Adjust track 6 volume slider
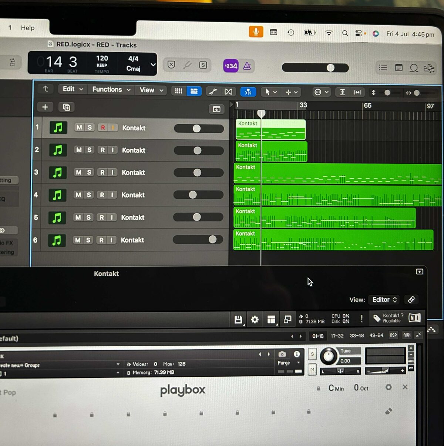This screenshot has width=444, height=446. pyautogui.click(x=198, y=239)
